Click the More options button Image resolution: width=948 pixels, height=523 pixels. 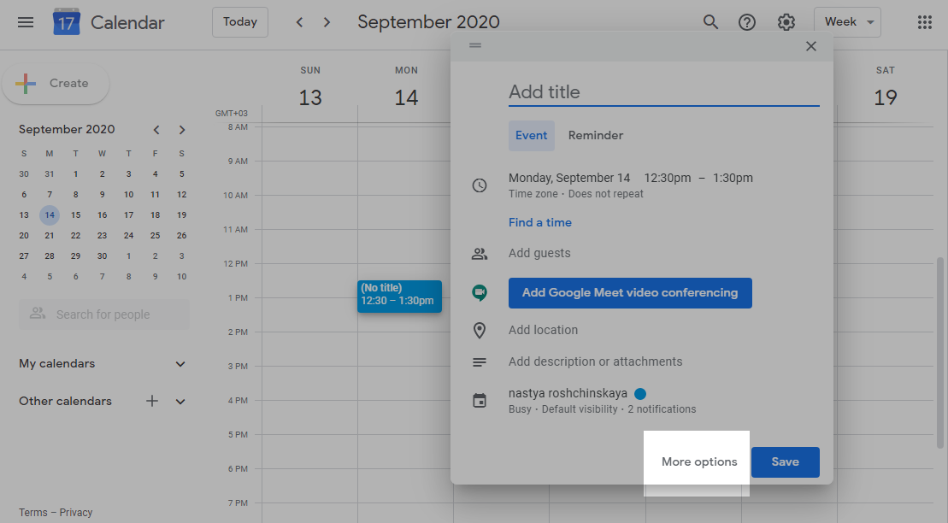click(698, 461)
